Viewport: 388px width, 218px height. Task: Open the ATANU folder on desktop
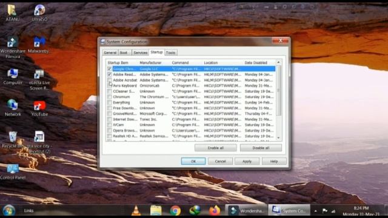pyautogui.click(x=12, y=12)
